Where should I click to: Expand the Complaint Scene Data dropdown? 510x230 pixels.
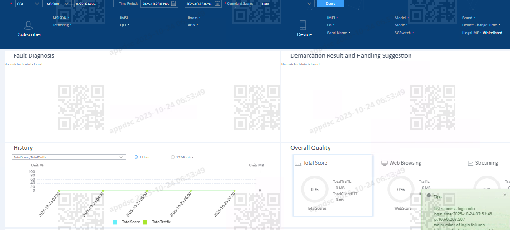[x=287, y=4]
